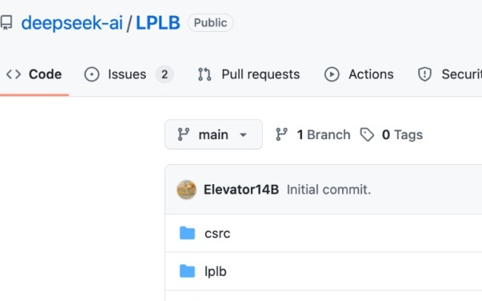The height and width of the screenshot is (301, 482).
Task: Open the Elevator14B author profile link
Action: 241,189
